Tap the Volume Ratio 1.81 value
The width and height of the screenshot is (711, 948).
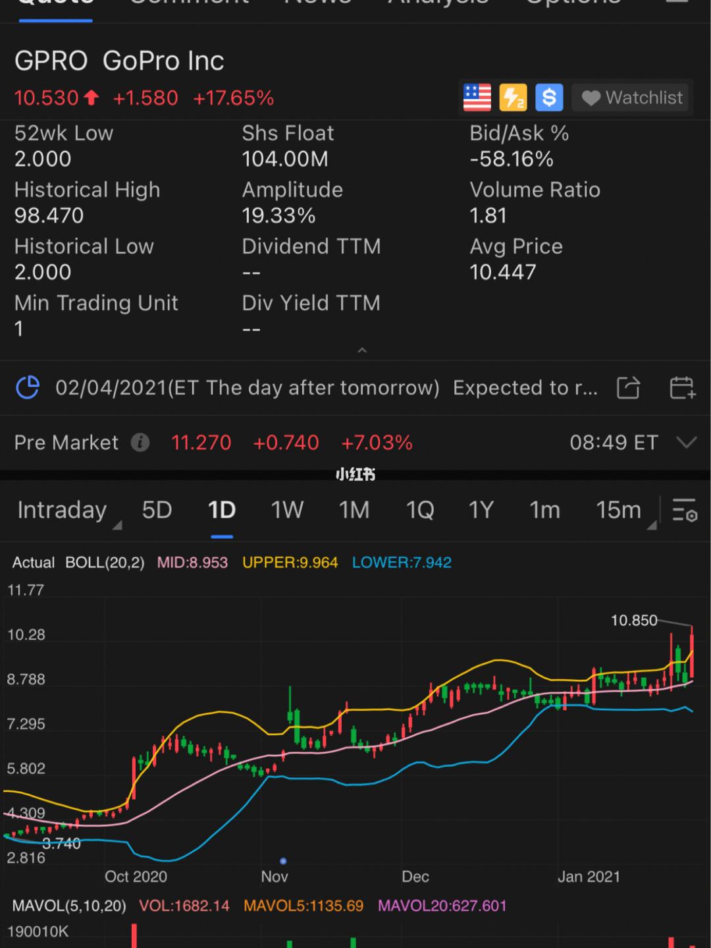tap(488, 215)
